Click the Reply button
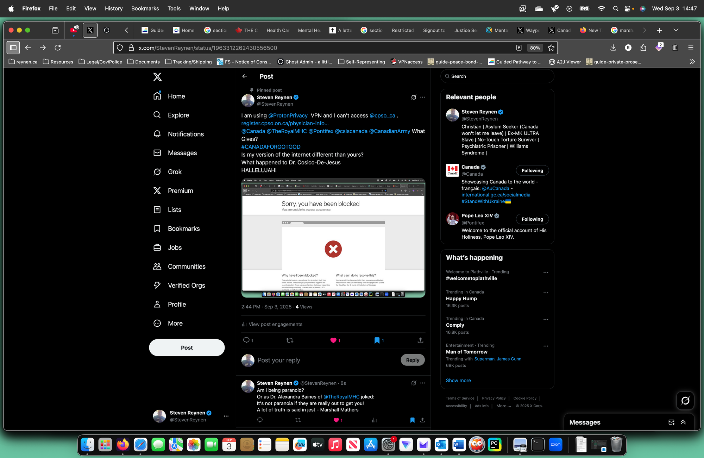 coord(413,360)
